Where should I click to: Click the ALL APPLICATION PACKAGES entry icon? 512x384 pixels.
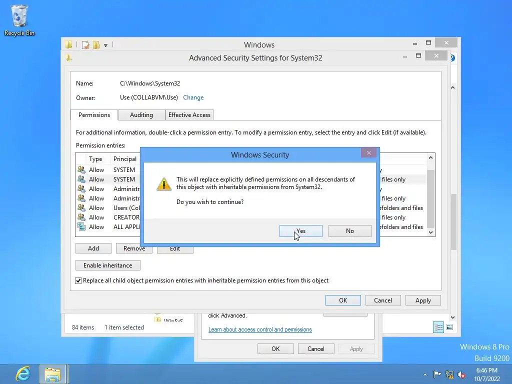[81, 226]
